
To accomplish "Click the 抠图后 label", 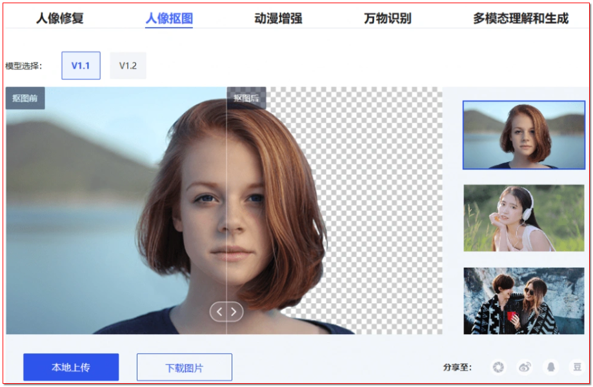I will click(x=246, y=98).
